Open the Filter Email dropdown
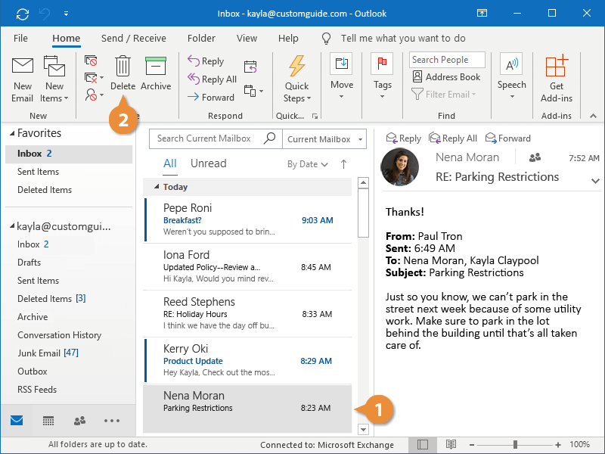This screenshot has height=454, width=605. [x=444, y=94]
